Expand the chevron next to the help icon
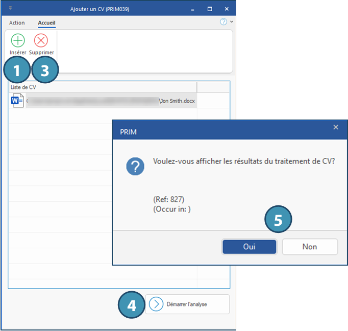Screen dimensions: 348x331 click(232, 22)
